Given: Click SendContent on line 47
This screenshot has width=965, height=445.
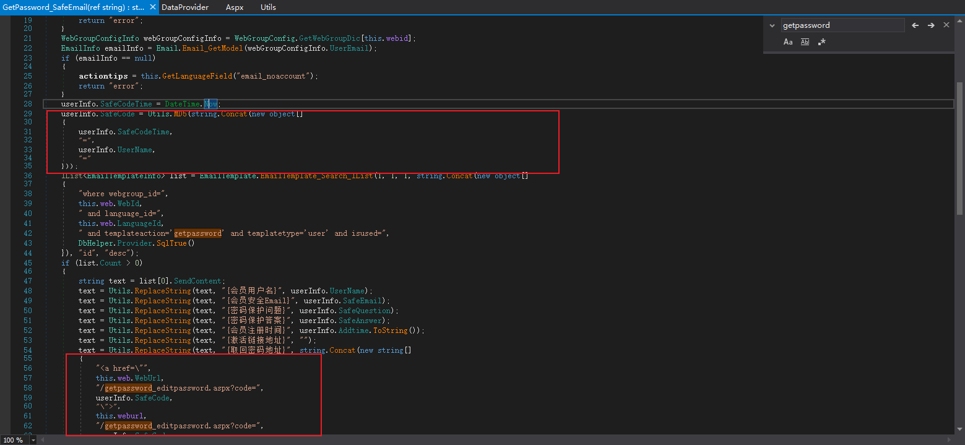Looking at the screenshot, I should point(197,281).
